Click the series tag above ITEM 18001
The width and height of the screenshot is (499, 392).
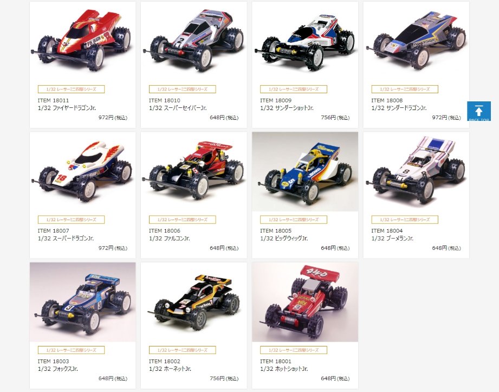(x=294, y=350)
